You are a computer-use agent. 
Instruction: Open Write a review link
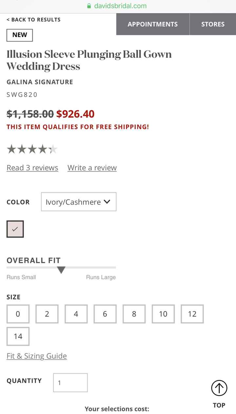tap(92, 168)
